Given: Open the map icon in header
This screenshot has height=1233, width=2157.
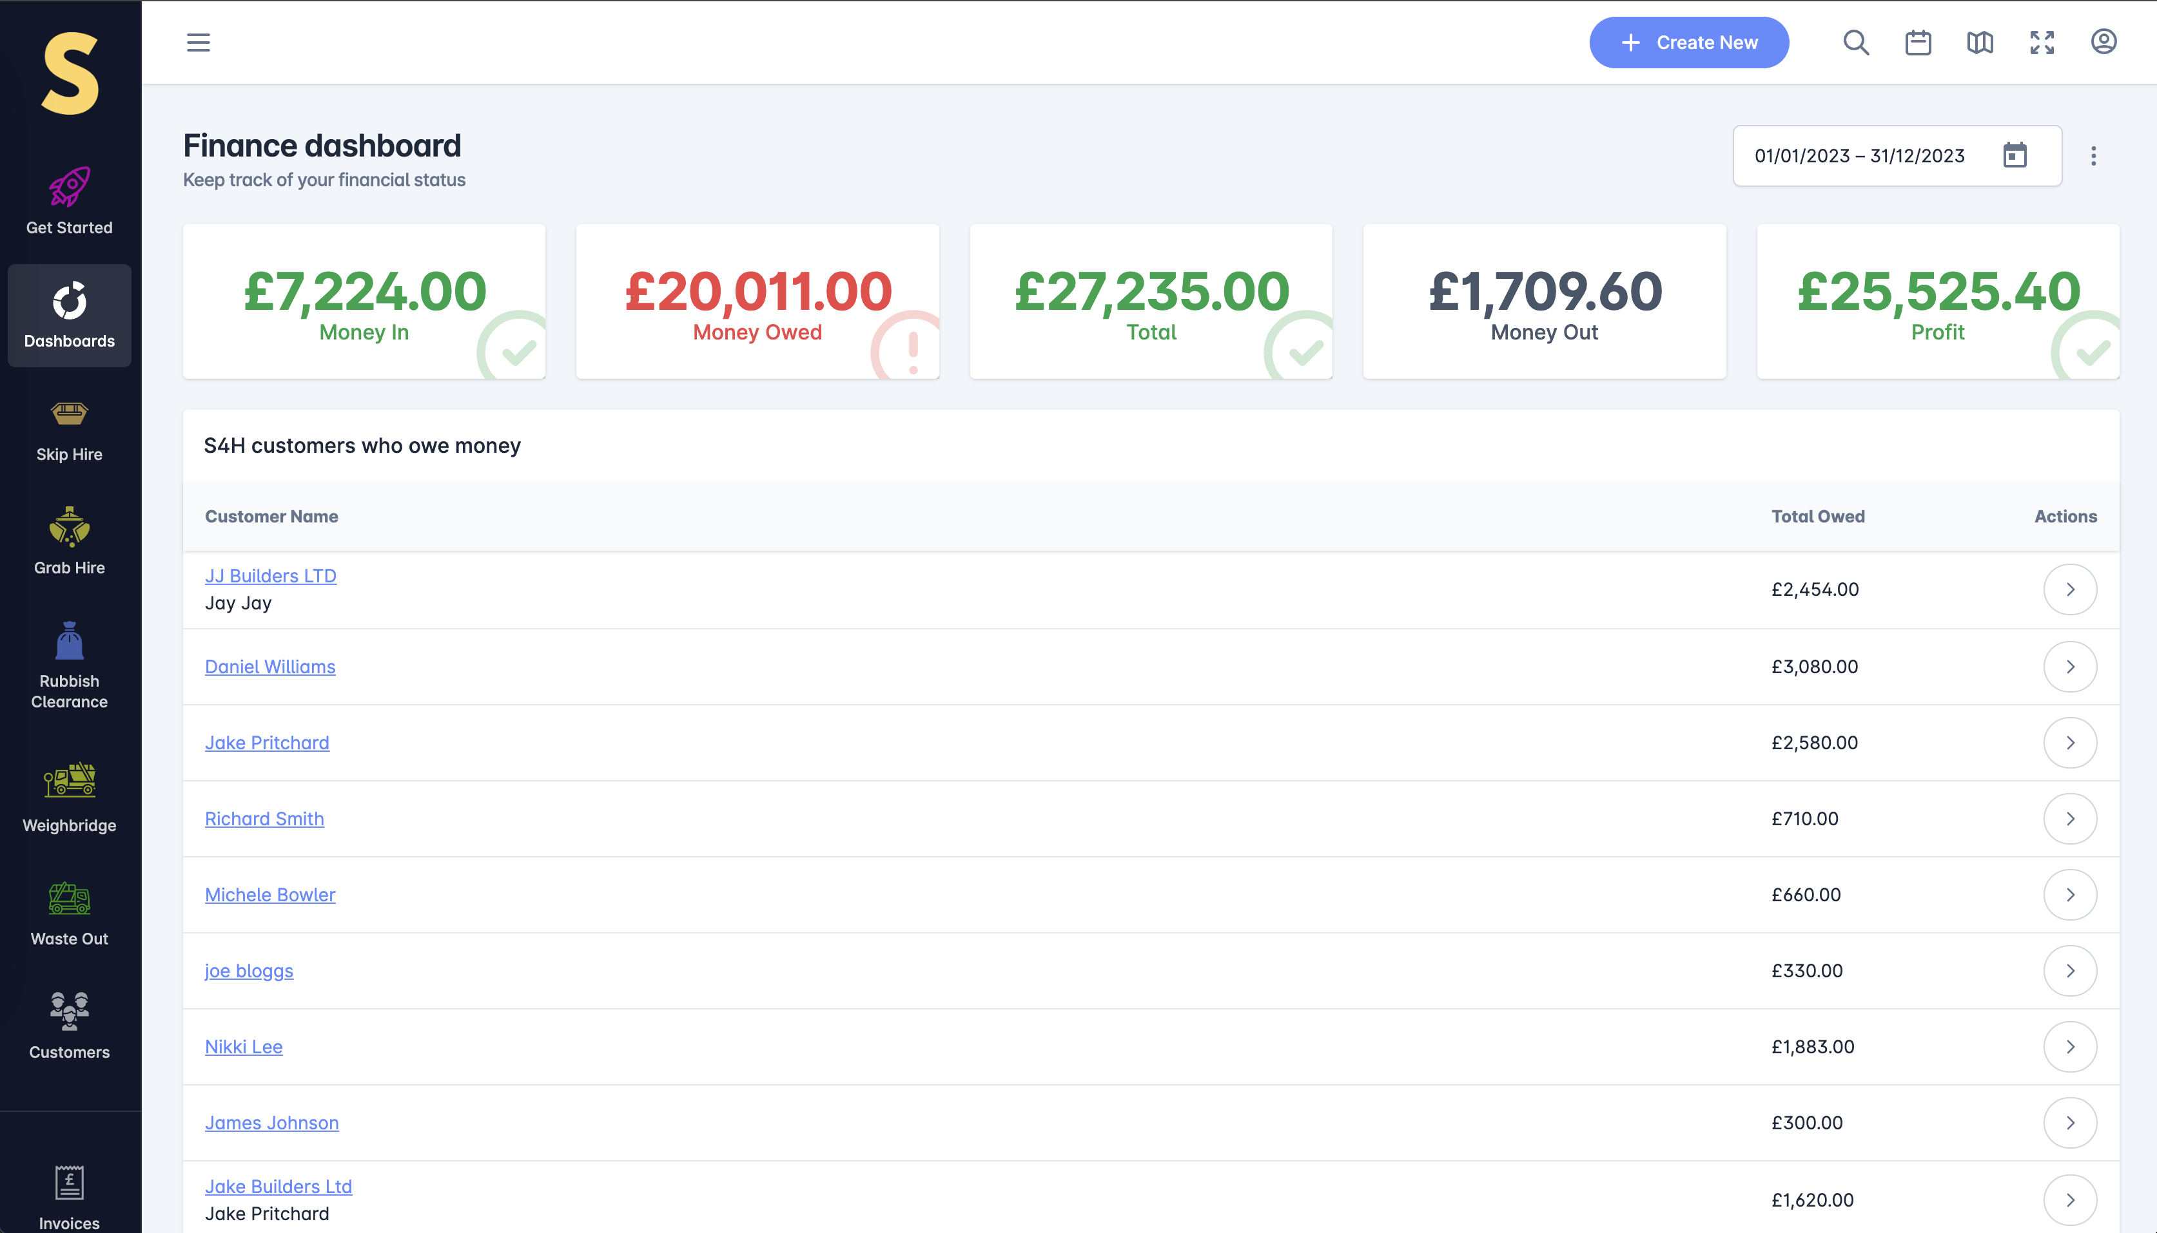Looking at the screenshot, I should point(1980,43).
